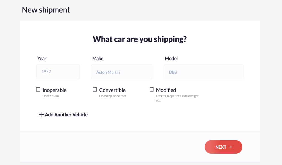Click the arrow icon inside the NEXT button
This screenshot has height=165, width=282.
[x=230, y=147]
